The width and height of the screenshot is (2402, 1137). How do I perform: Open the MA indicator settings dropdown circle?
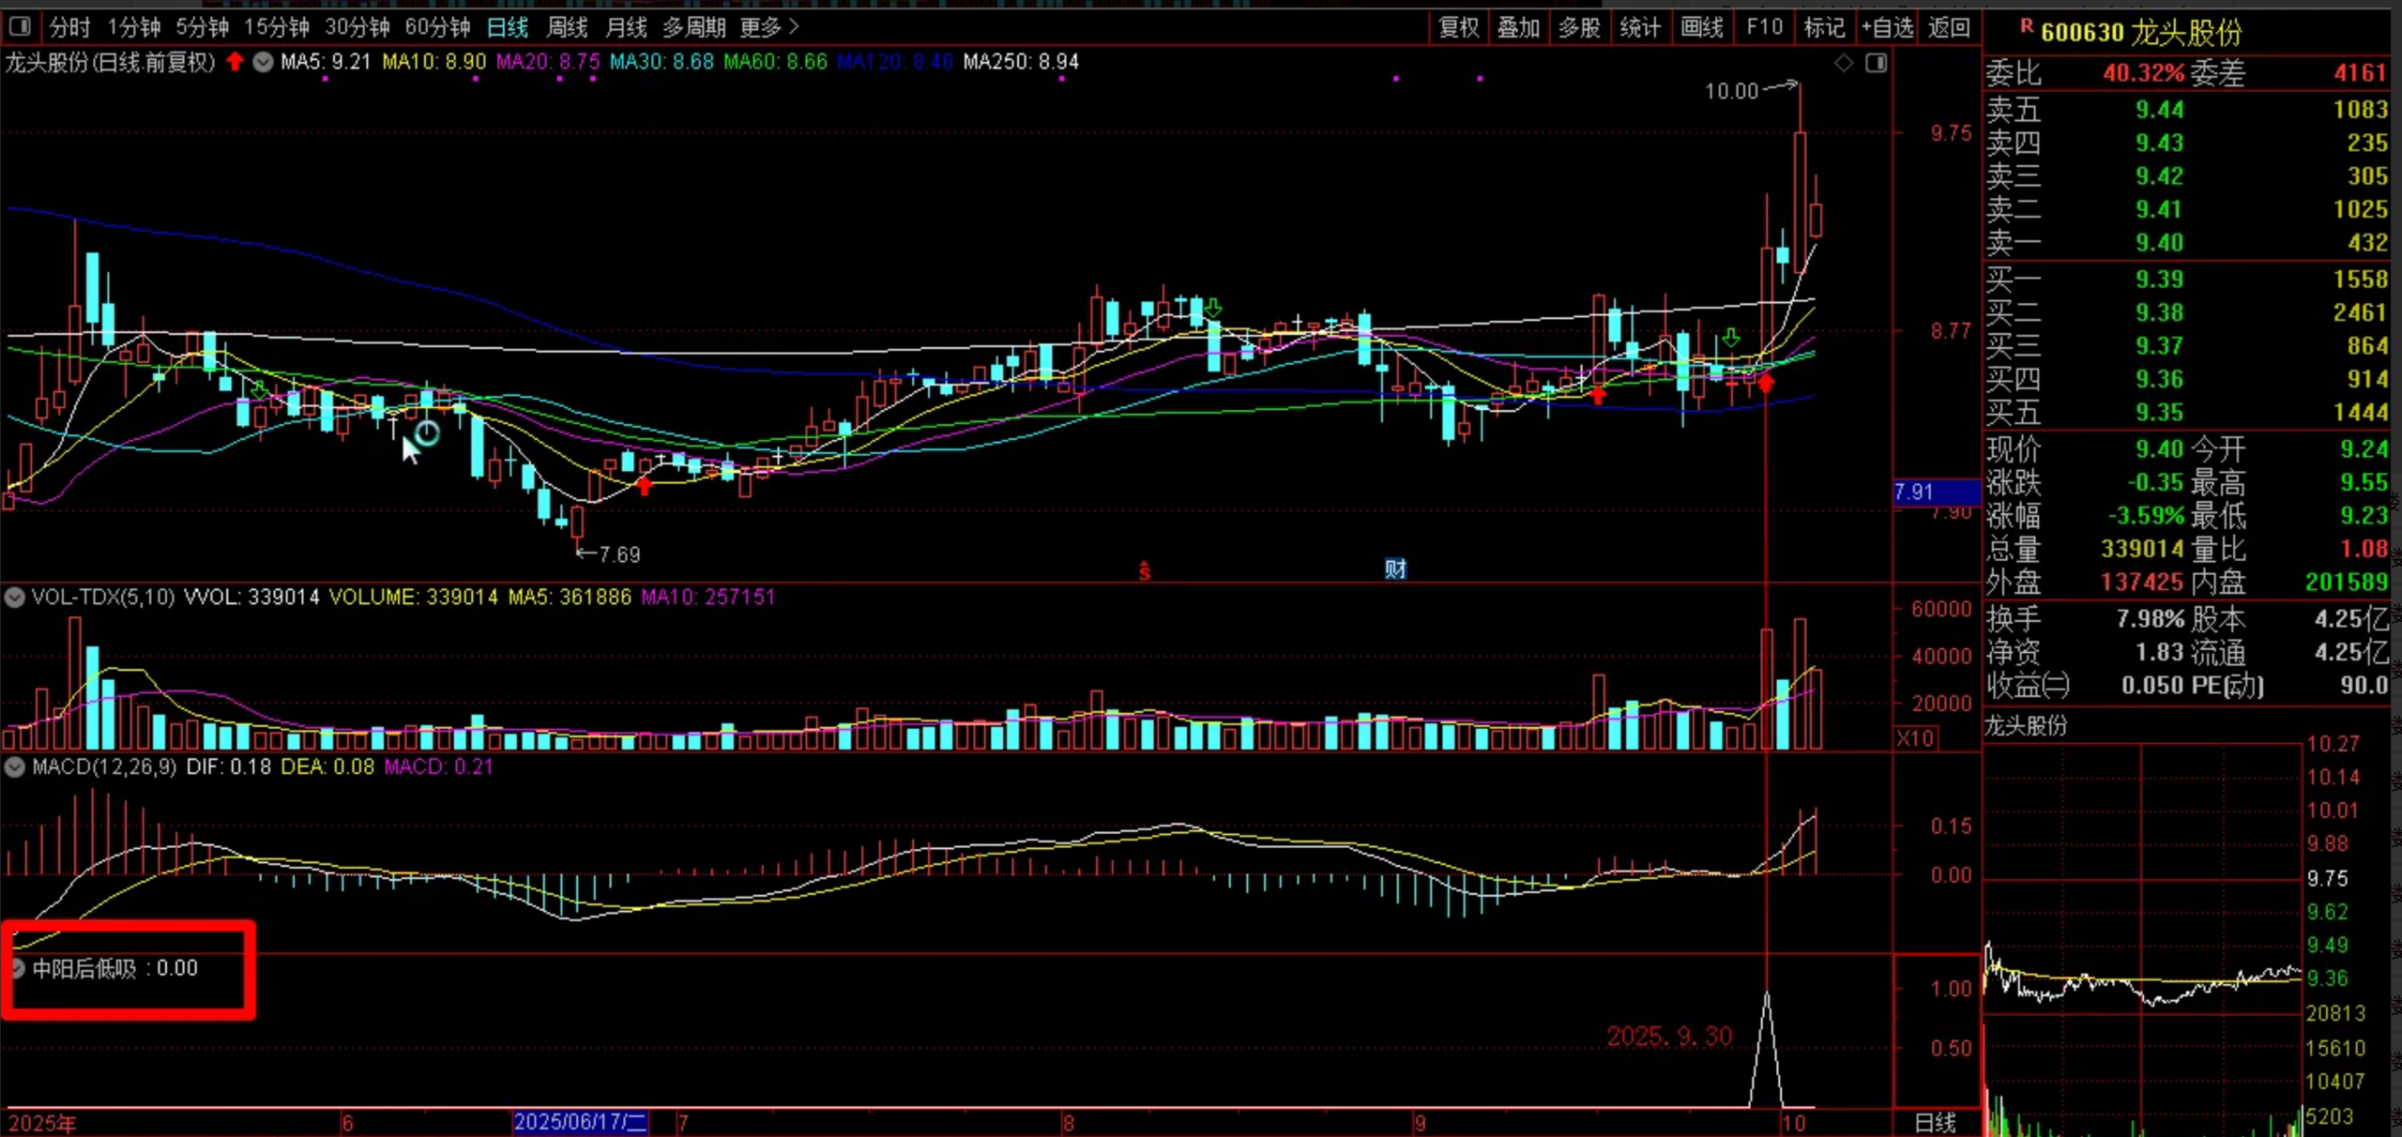[x=263, y=62]
